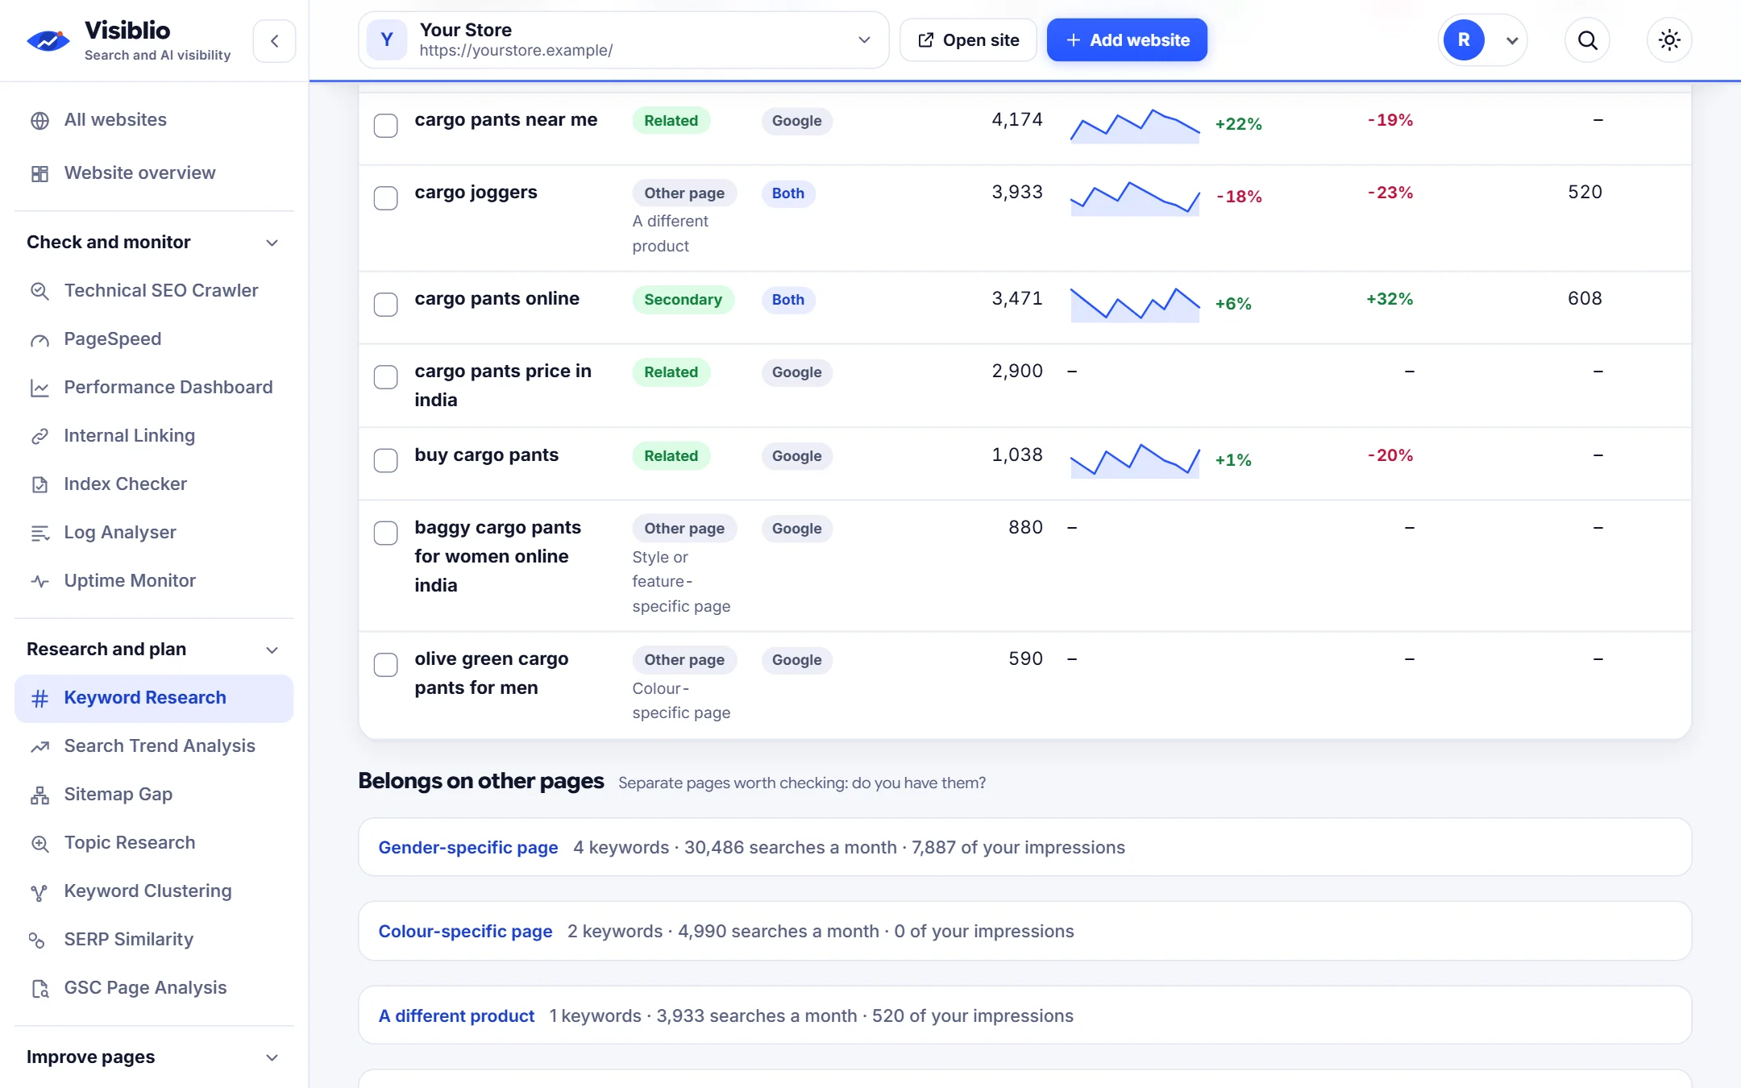Click the Keyword Clustering branch icon
1741x1088 pixels.
click(39, 891)
